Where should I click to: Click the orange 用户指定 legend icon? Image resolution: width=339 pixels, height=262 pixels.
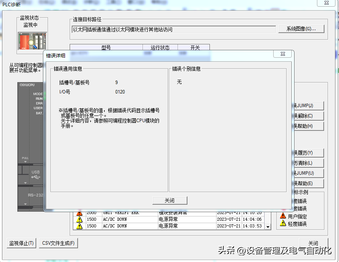(283, 216)
